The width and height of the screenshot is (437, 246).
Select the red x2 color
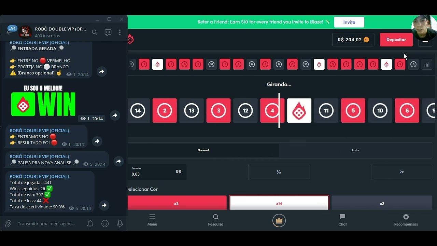tap(177, 203)
